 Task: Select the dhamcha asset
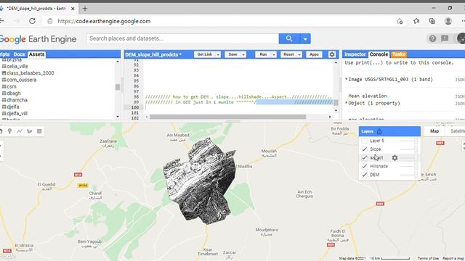tap(17, 100)
